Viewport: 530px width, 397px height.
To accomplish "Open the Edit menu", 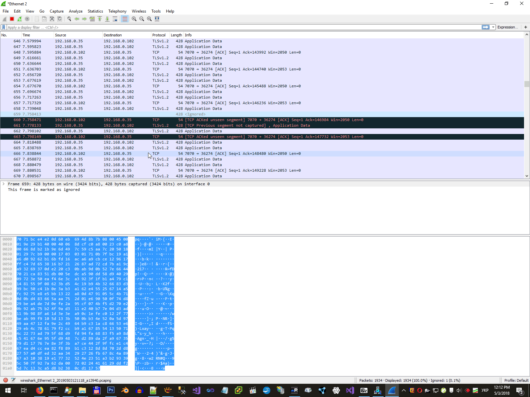I will (x=17, y=11).
